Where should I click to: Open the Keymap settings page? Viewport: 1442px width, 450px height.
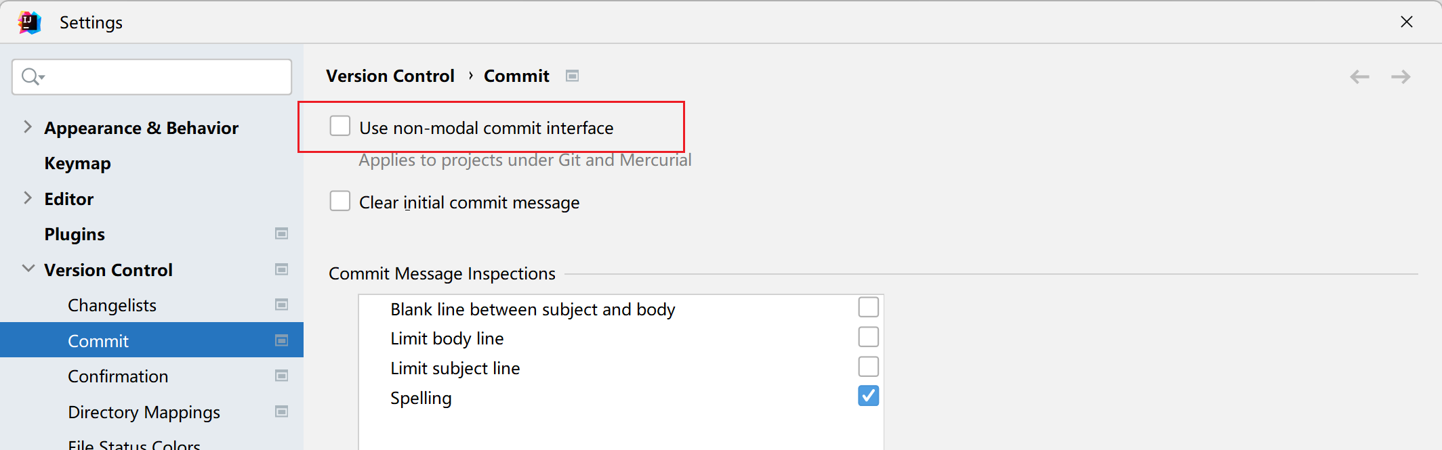(x=77, y=164)
